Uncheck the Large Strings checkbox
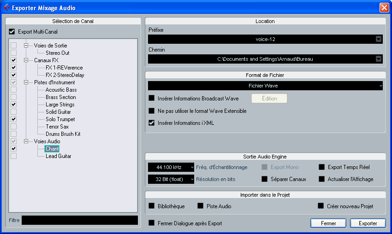 [13, 105]
